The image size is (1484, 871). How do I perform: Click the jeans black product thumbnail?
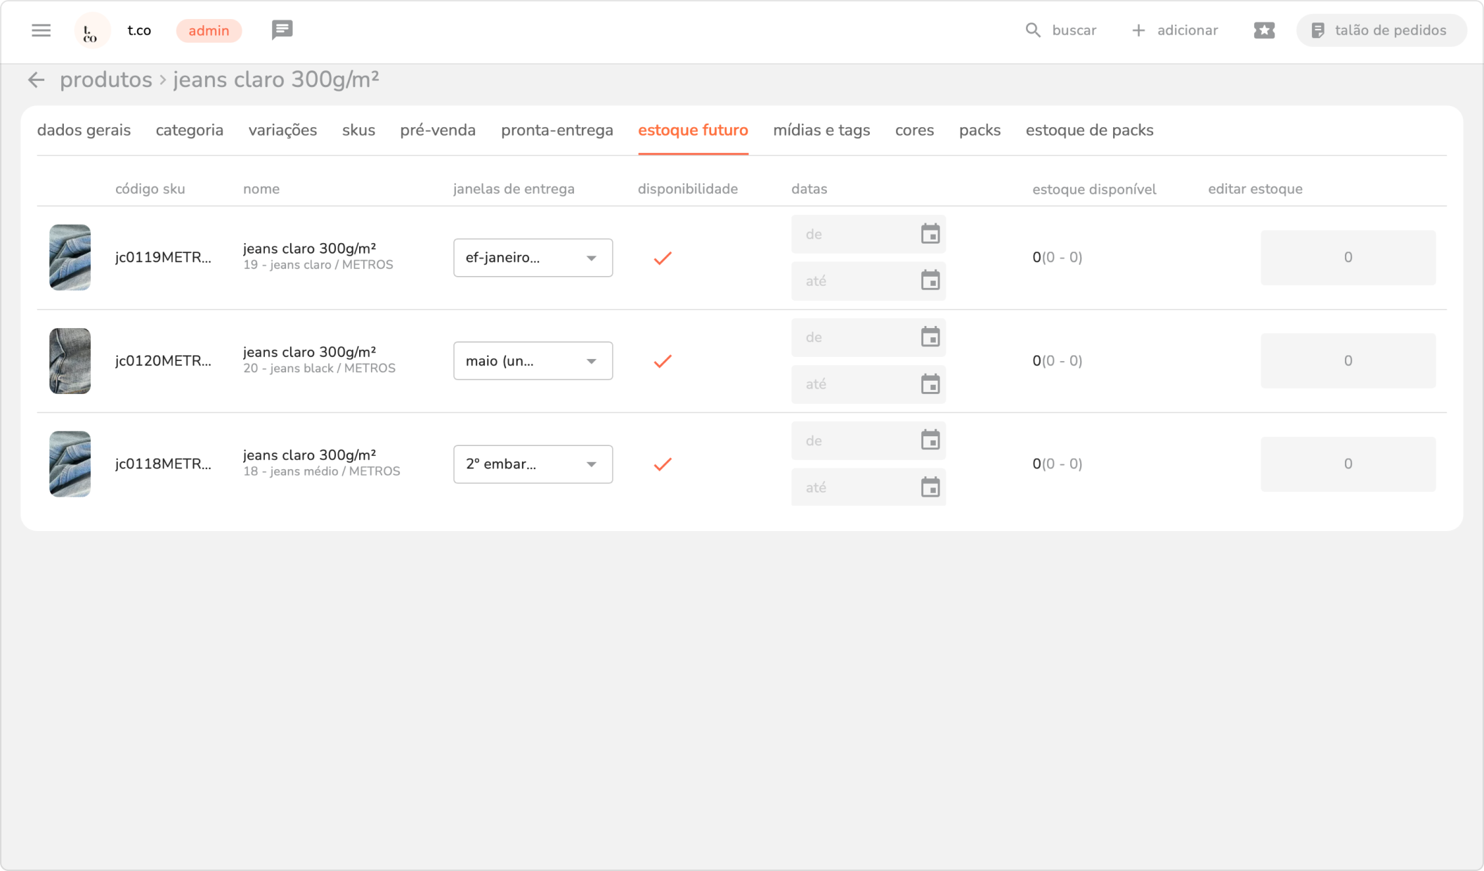pyautogui.click(x=70, y=361)
